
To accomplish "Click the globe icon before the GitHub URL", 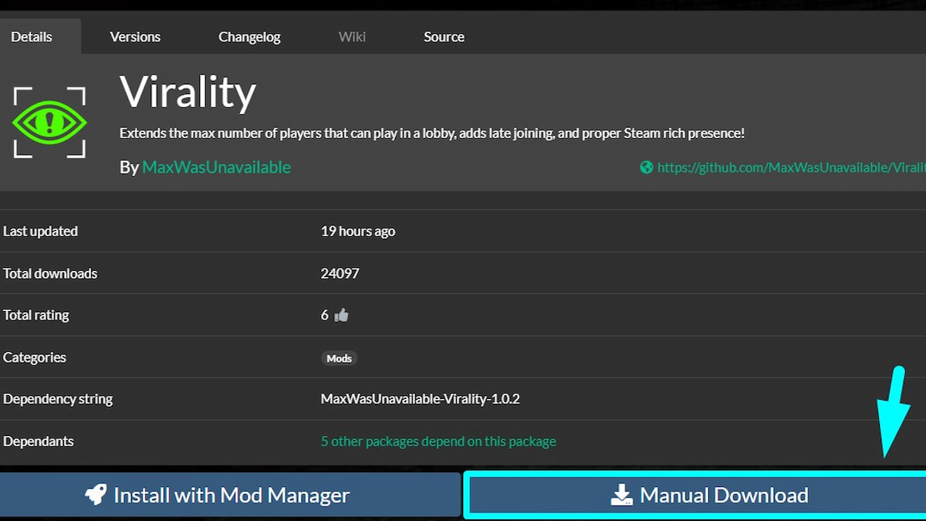I will 647,167.
